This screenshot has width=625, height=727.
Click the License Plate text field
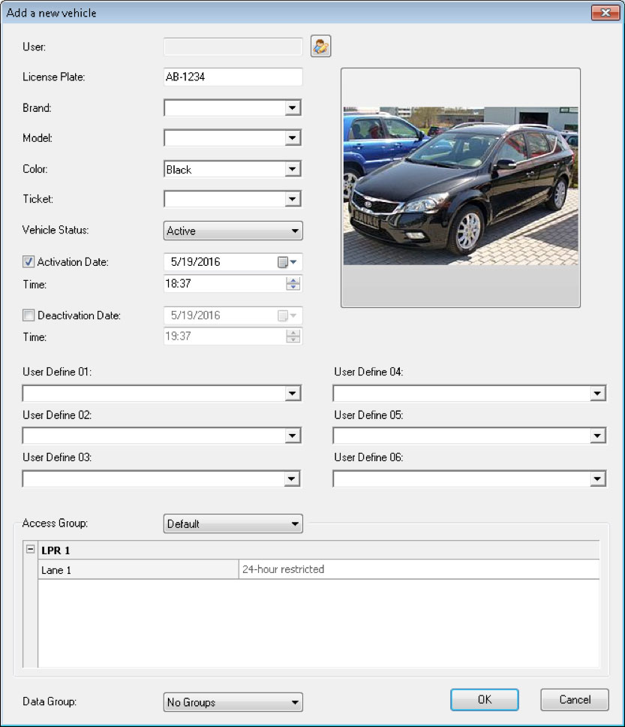click(233, 77)
